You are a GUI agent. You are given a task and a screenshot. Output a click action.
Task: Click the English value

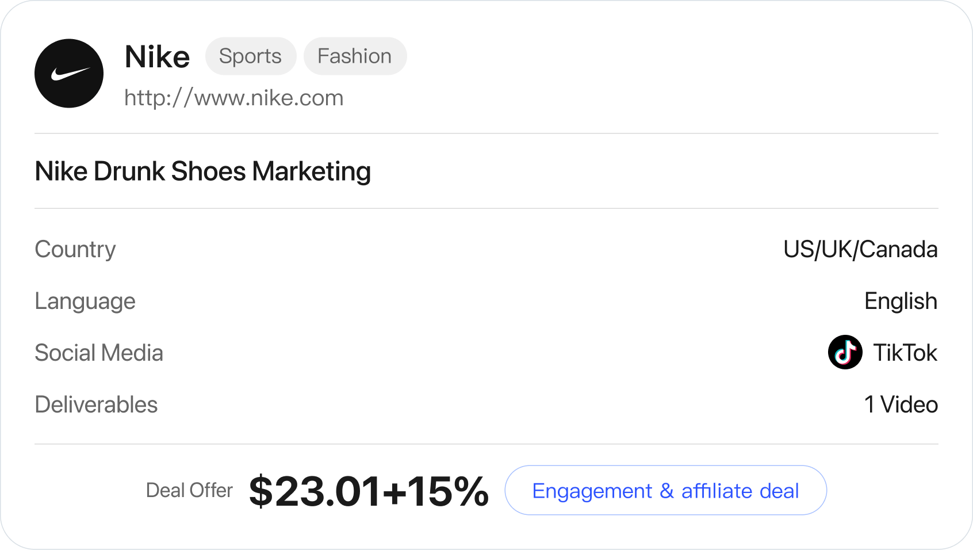[901, 301]
